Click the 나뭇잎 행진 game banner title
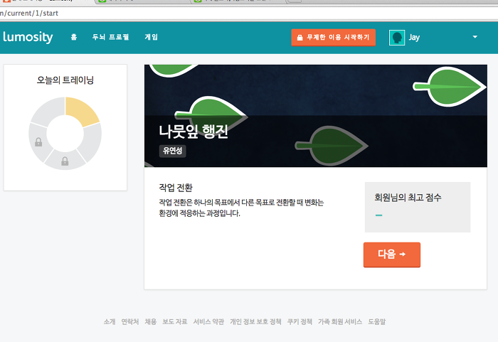Viewport: 498px width, 342px height. point(194,131)
